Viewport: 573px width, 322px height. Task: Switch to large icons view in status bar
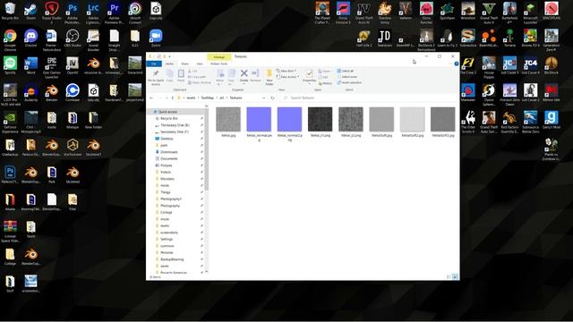click(455, 277)
